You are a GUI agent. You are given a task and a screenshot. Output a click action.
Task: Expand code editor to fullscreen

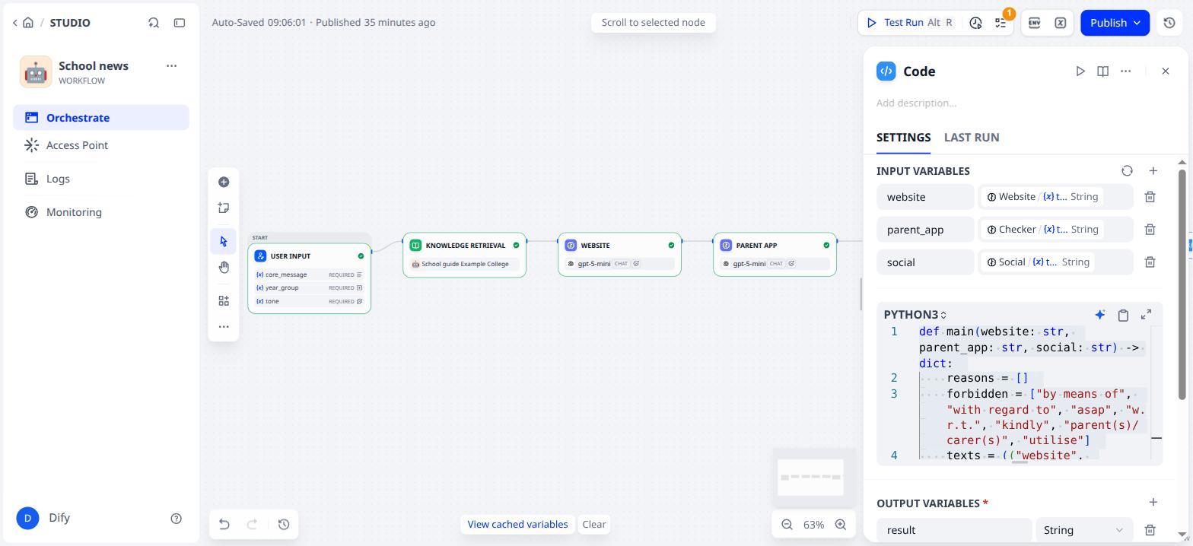(x=1147, y=315)
